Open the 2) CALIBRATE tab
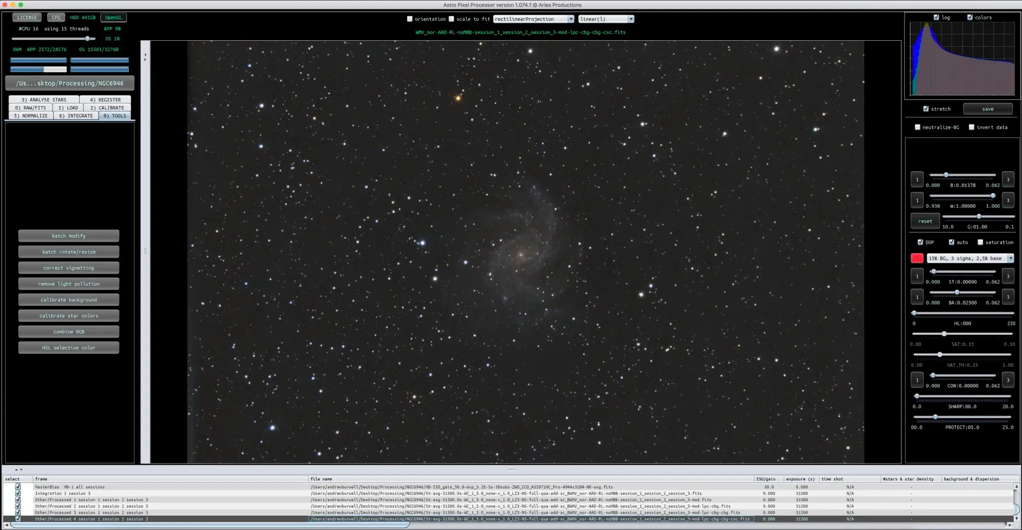This screenshot has height=530, width=1022. [107, 108]
